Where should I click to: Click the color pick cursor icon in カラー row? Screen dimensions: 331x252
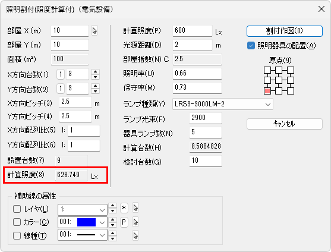pos(135,222)
